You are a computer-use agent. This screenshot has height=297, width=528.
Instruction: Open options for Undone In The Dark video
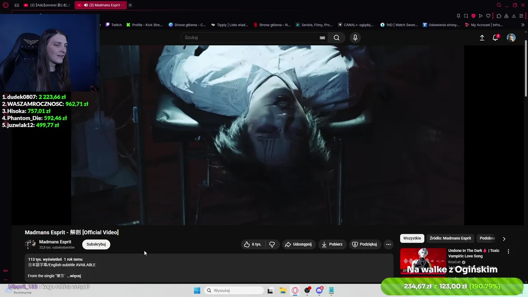[508, 251]
